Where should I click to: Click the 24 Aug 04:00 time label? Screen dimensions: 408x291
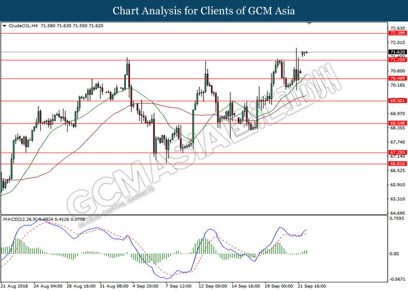[48, 286]
